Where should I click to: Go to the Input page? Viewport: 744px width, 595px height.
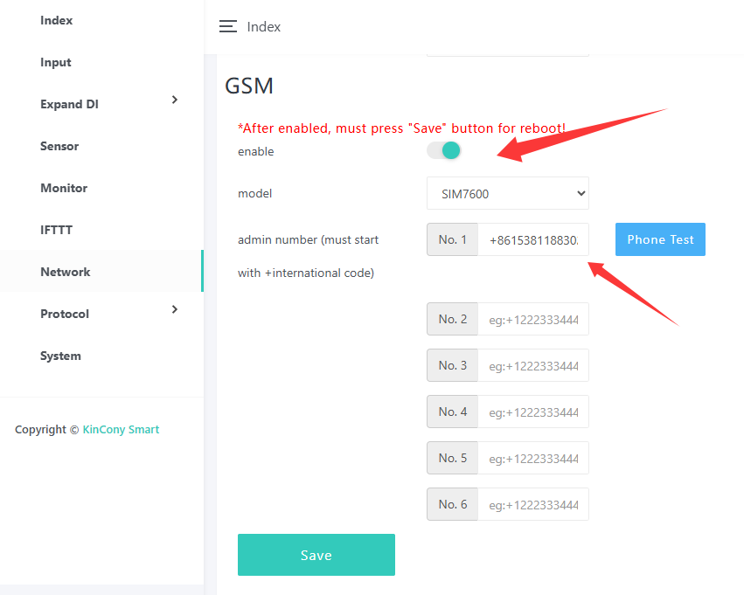pyautogui.click(x=56, y=62)
